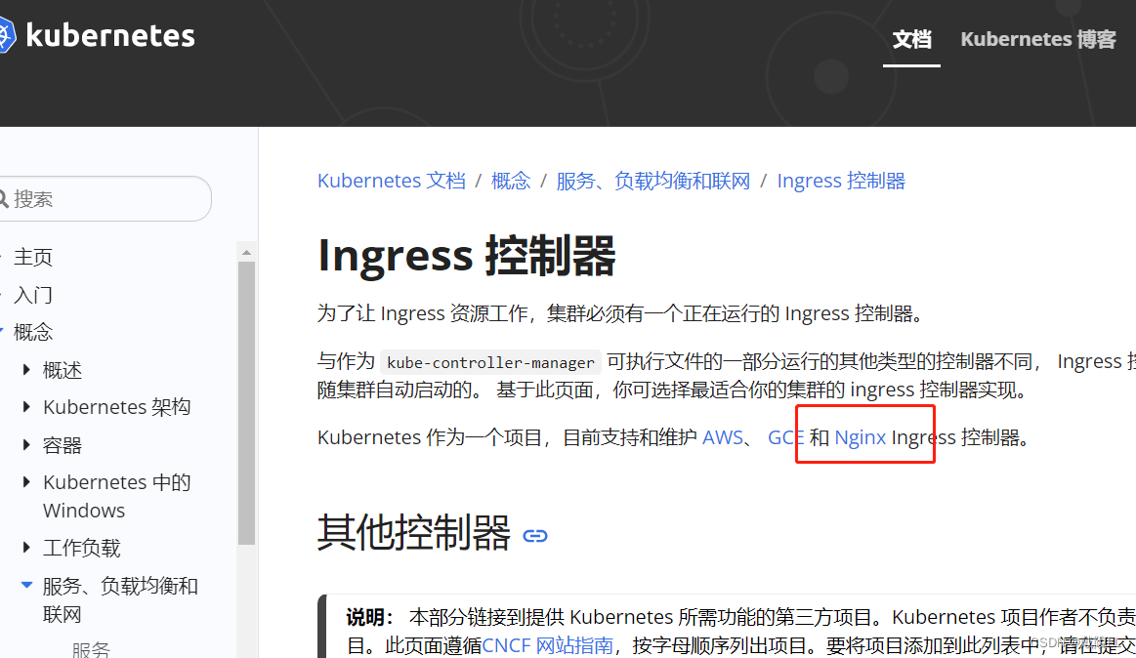Collapse the 服务、负载均衡和联网 arrow
Screen dimensions: 1136x658
pos(26,585)
